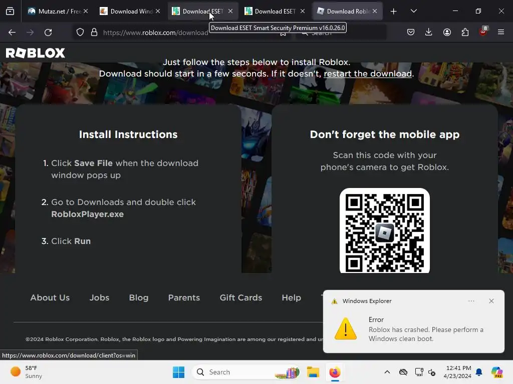Open the About Us footer link
Viewport: 513px width, 384px height.
[x=50, y=298]
